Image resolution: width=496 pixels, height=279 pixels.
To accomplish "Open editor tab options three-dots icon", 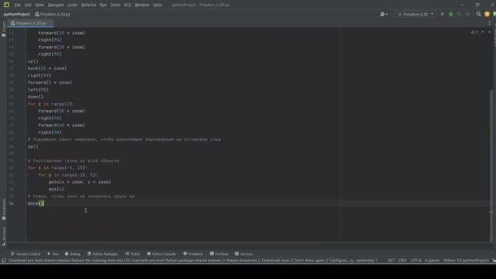I will click(x=489, y=23).
